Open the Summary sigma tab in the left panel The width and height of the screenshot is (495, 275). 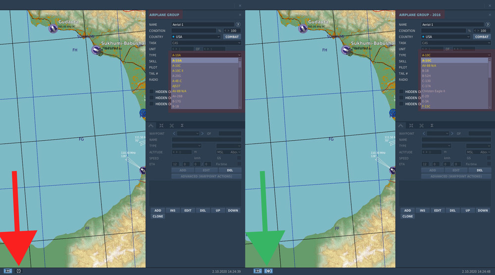182,126
